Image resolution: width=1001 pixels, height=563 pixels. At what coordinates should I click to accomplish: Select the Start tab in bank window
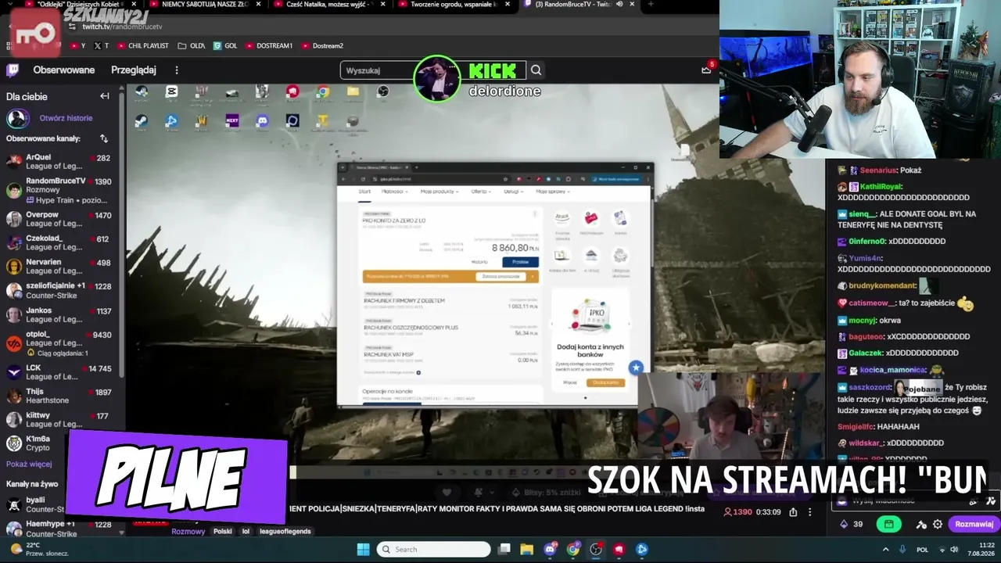(x=364, y=192)
